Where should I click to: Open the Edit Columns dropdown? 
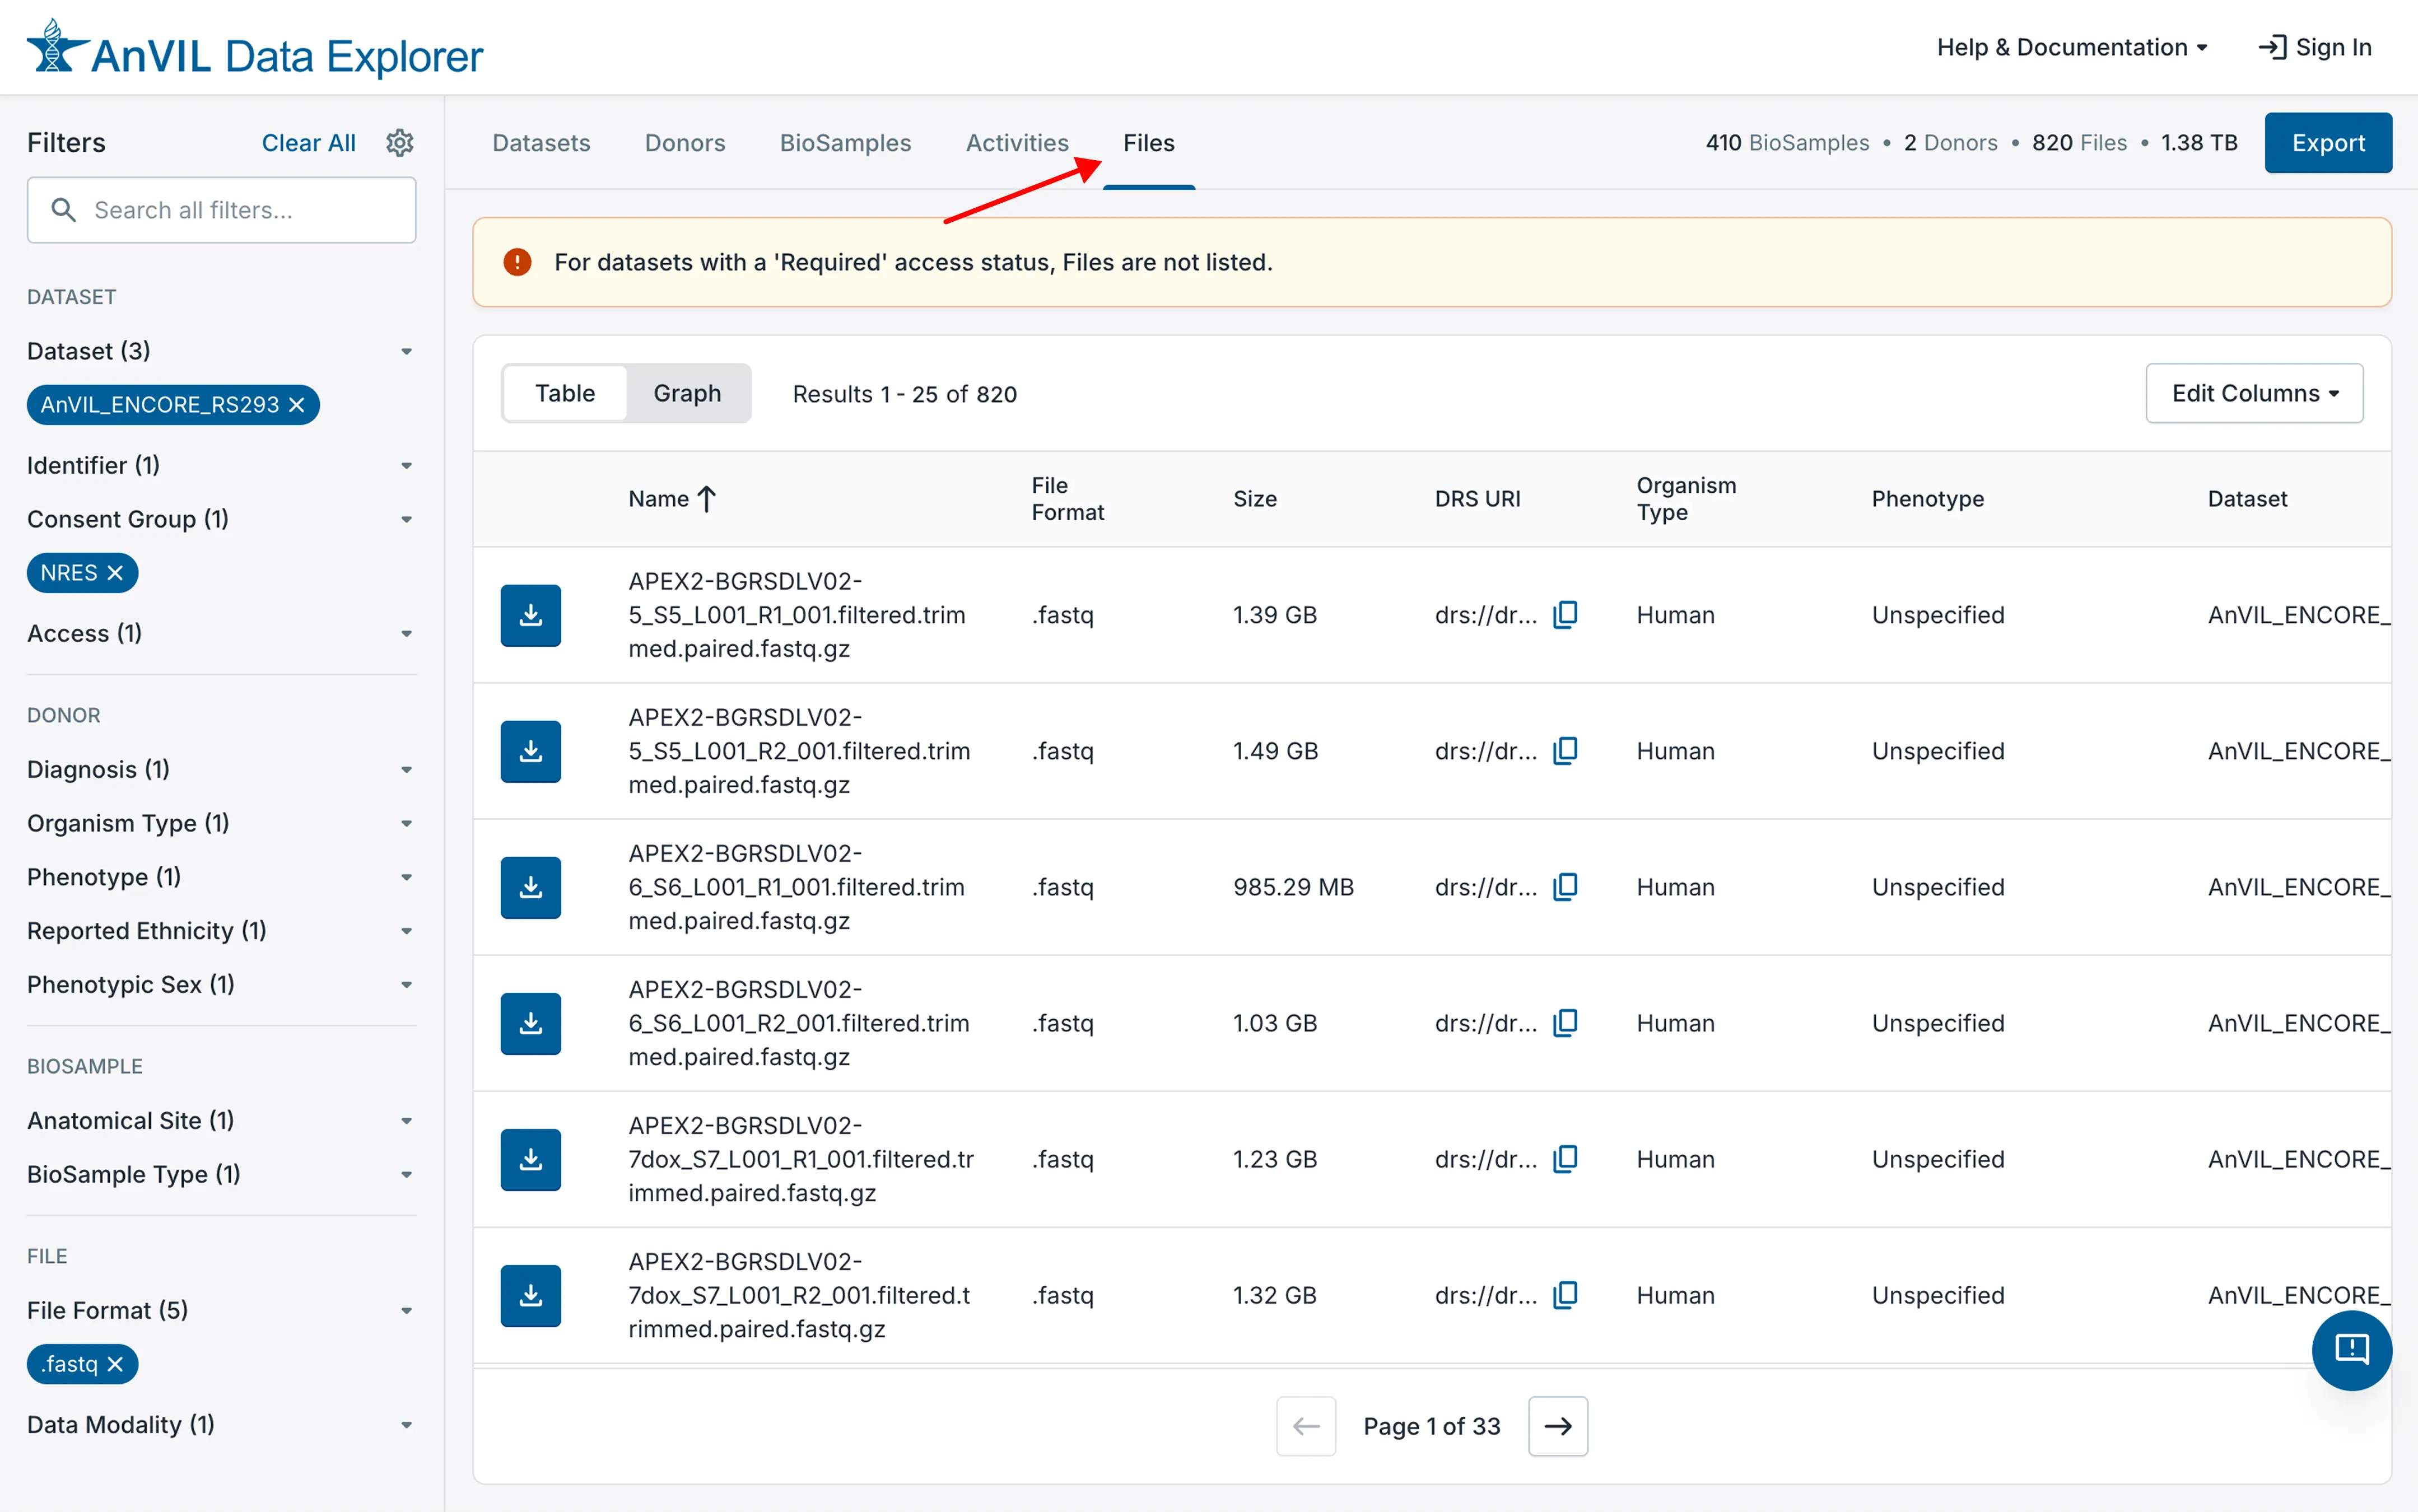[x=2254, y=393]
